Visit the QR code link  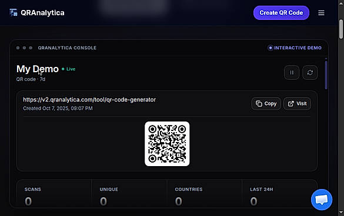click(x=297, y=104)
